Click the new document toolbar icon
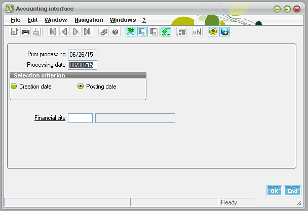 (x=14, y=32)
